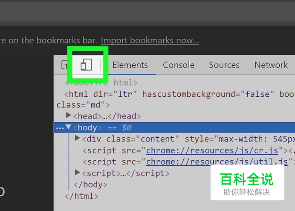Select the body == $0 row
The height and width of the screenshot is (211, 295).
click(175, 127)
